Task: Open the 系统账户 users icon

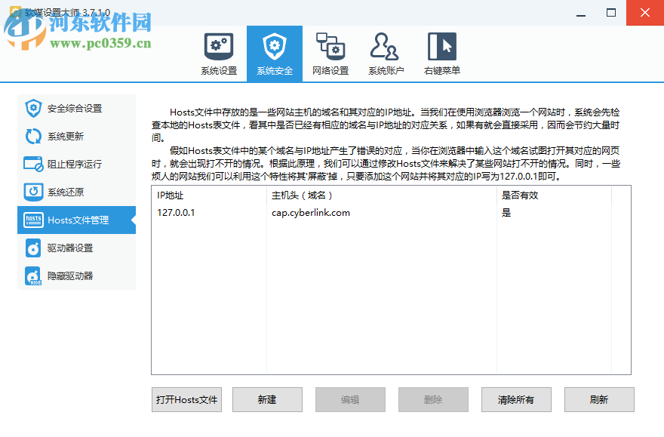Action: click(x=386, y=47)
